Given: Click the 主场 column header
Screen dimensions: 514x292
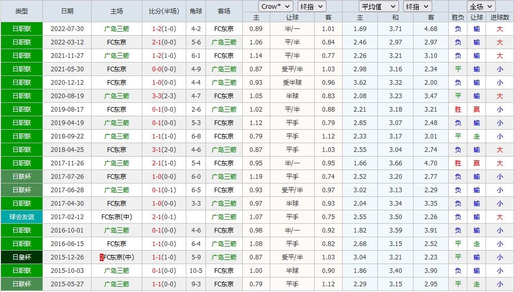Looking at the screenshot, I should coord(116,11).
